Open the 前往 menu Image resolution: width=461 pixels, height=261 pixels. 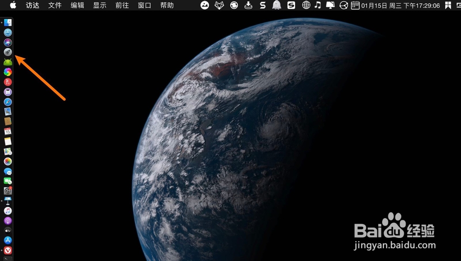pyautogui.click(x=122, y=5)
